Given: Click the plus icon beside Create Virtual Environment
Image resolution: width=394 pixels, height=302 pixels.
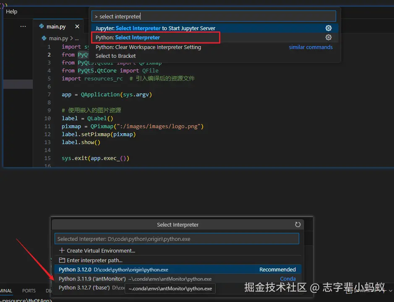Looking at the screenshot, I should click(62, 250).
